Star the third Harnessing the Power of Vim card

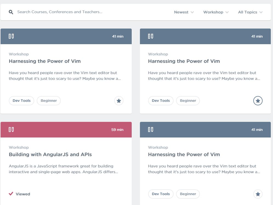[258, 194]
